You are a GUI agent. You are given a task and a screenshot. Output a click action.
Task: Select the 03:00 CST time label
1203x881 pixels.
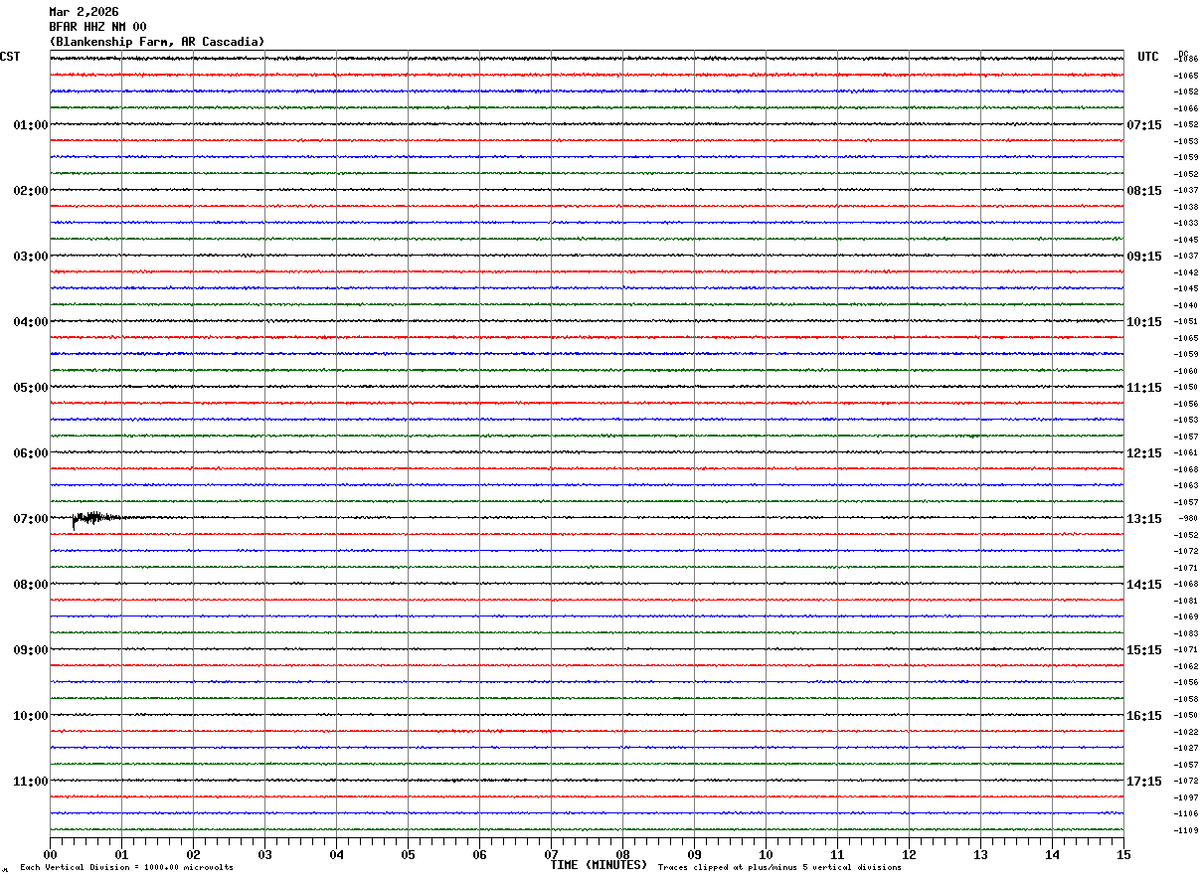(x=31, y=257)
